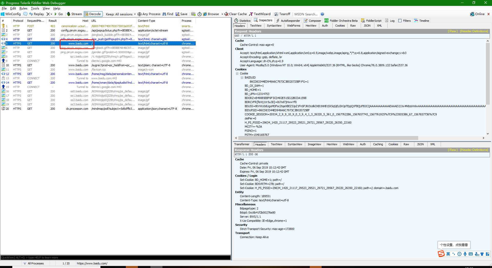Click Browse to launch Internet Explorer
492x268 pixels.
(211, 14)
